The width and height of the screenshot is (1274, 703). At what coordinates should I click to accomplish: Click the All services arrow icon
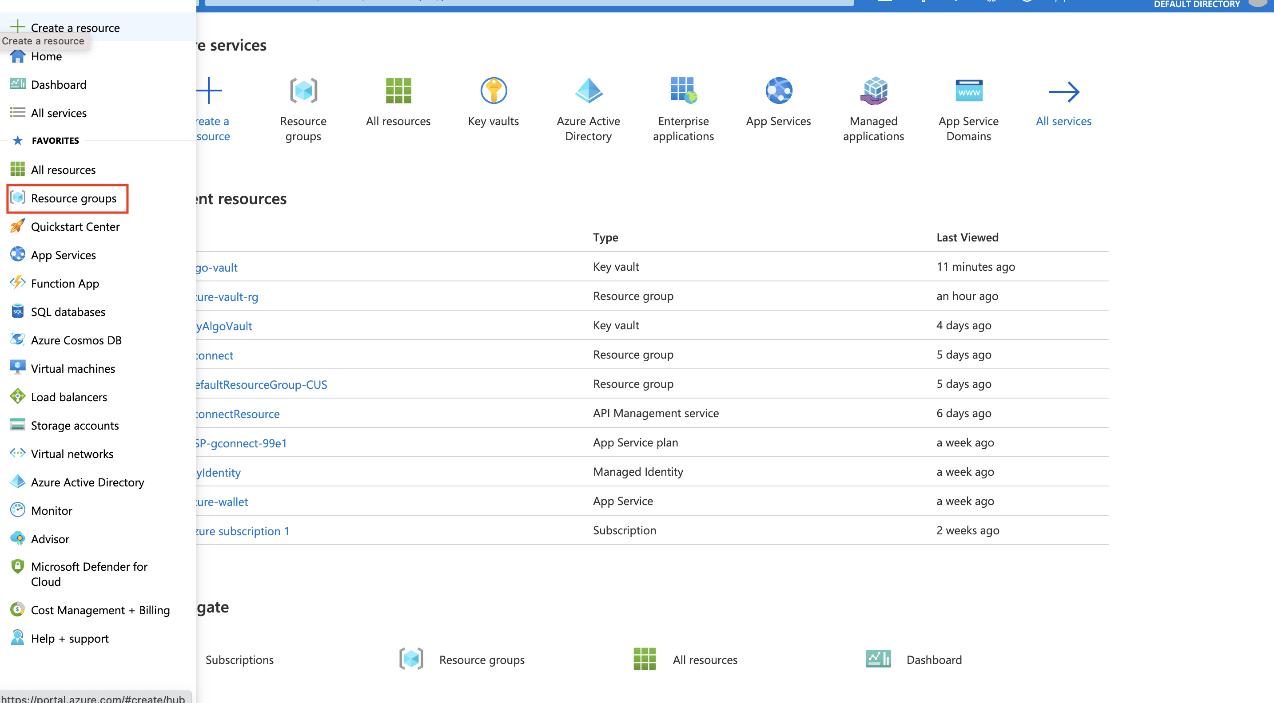coord(1063,92)
